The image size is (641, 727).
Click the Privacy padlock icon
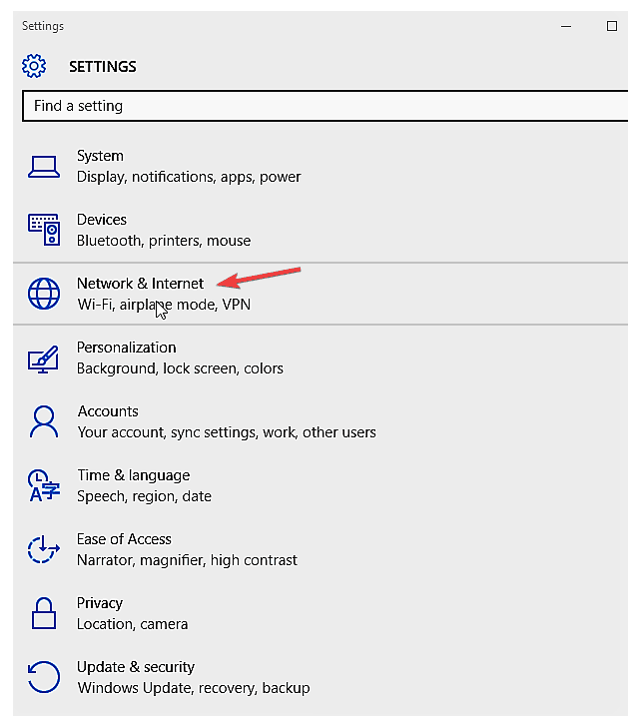point(44,613)
